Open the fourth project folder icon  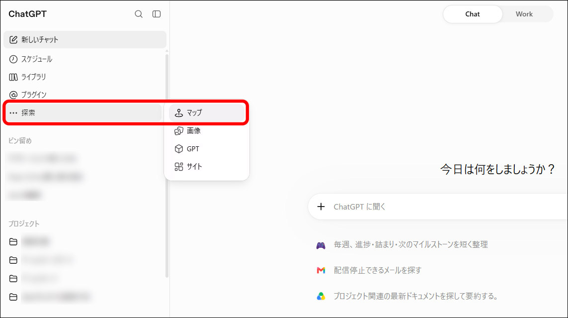13,297
